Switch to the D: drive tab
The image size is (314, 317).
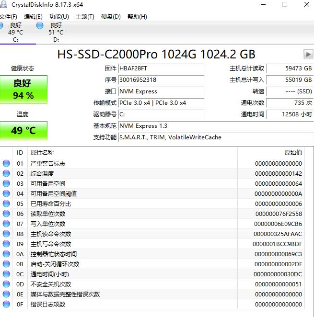(55, 33)
